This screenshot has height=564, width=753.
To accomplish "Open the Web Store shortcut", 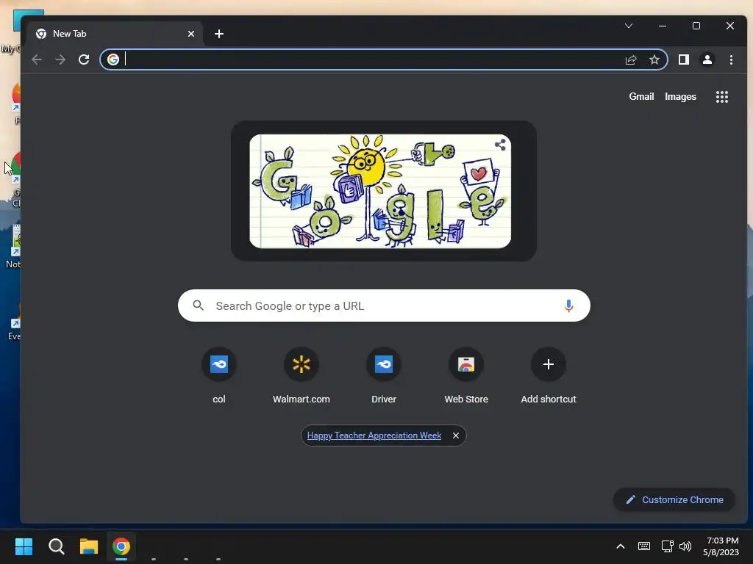I will click(465, 376).
